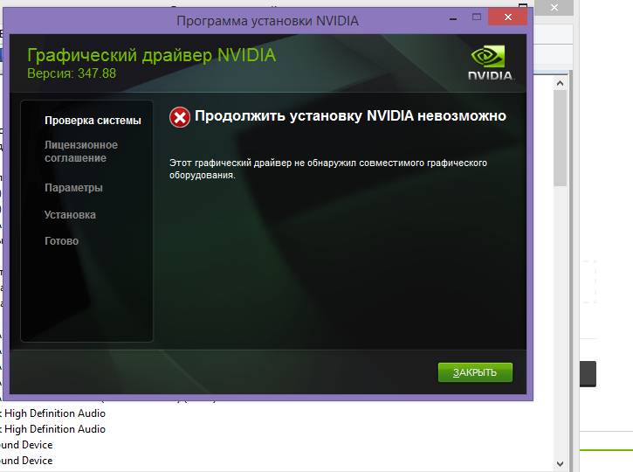Screen dimensions: 633x472
Task: Click the incompatible hardware error description
Action: tap(327, 169)
